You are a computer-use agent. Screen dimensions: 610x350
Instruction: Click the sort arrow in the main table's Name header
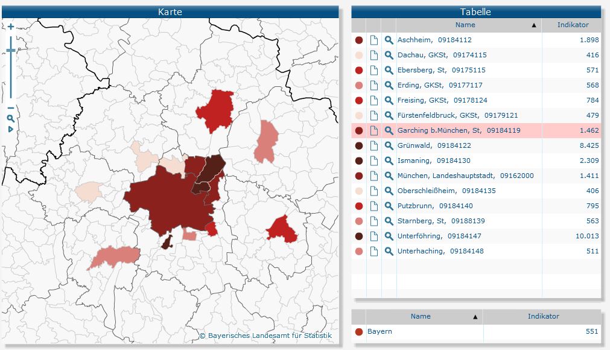534,25
